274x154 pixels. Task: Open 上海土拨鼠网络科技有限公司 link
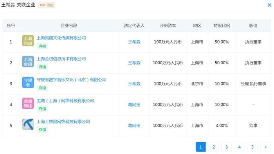click(63, 121)
